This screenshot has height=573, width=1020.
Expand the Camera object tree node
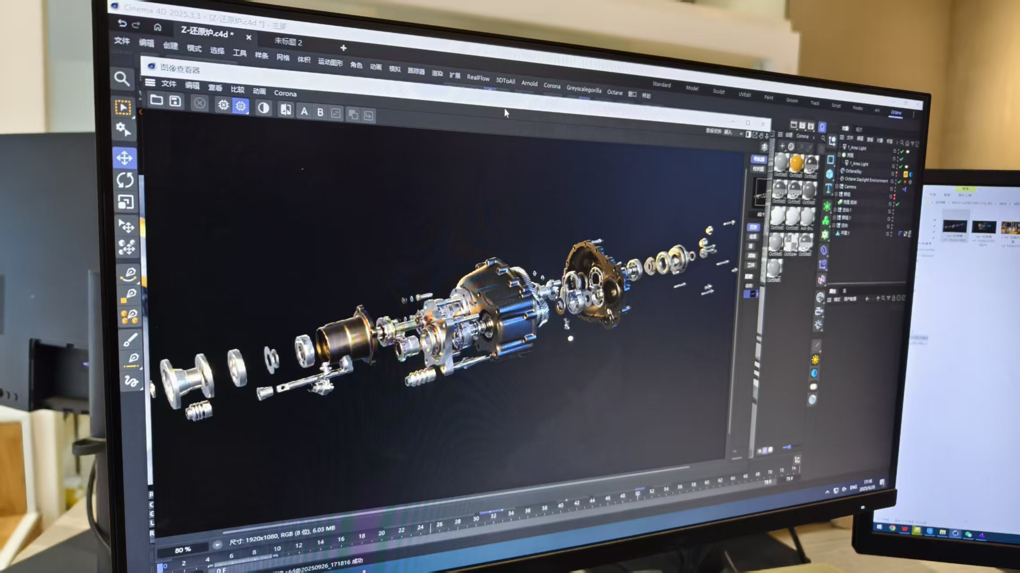click(837, 186)
